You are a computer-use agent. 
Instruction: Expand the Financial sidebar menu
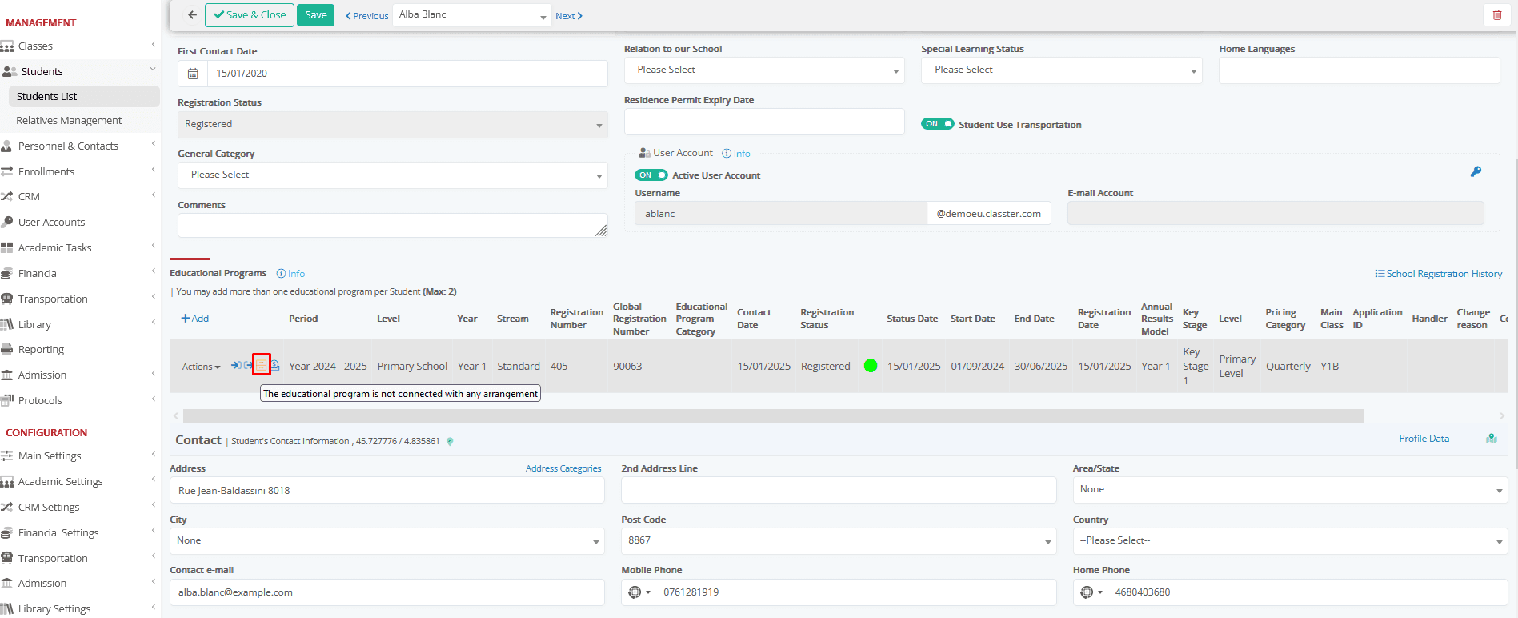click(x=80, y=274)
